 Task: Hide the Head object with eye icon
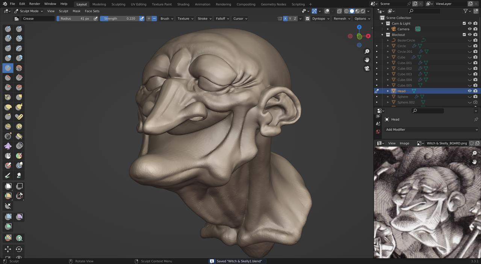(x=469, y=91)
